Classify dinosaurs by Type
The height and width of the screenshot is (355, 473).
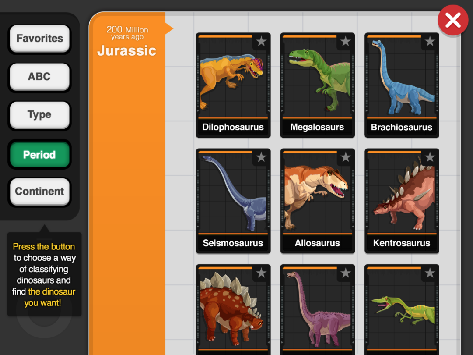coord(39,115)
